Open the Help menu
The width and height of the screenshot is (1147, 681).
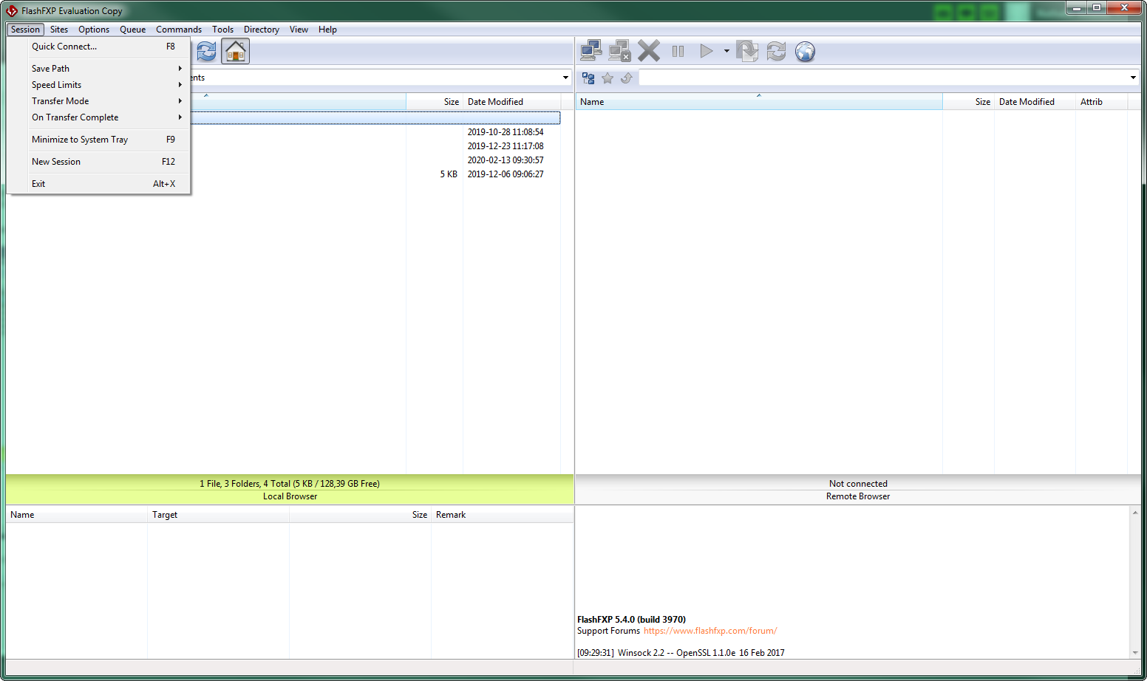pos(327,30)
